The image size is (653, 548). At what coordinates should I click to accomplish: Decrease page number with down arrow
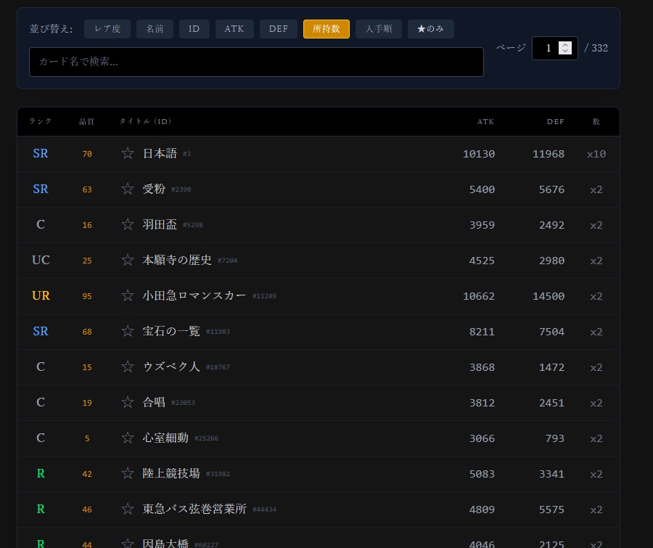[x=566, y=52]
